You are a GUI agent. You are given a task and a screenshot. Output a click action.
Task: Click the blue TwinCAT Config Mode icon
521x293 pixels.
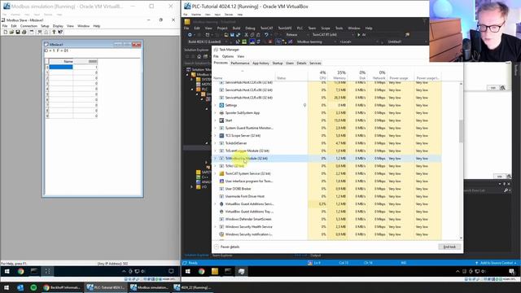point(252,42)
